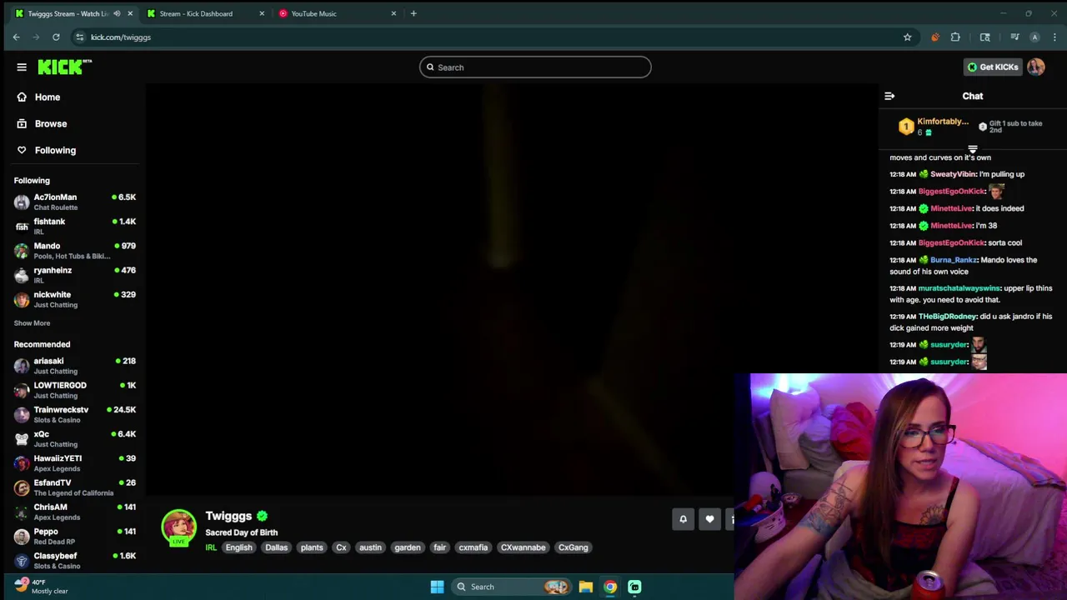Open nickwhite channel in Following
The width and height of the screenshot is (1067, 600).
75,299
